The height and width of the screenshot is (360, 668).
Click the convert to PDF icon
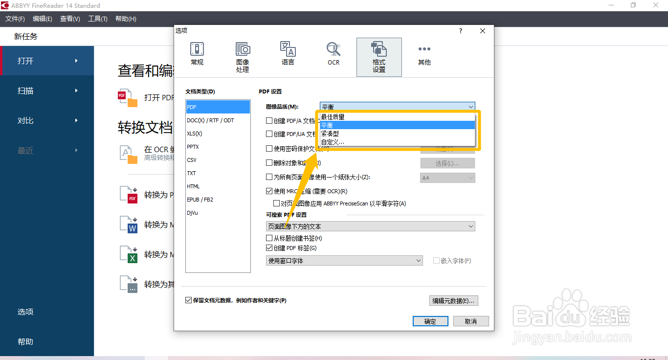pyautogui.click(x=129, y=195)
